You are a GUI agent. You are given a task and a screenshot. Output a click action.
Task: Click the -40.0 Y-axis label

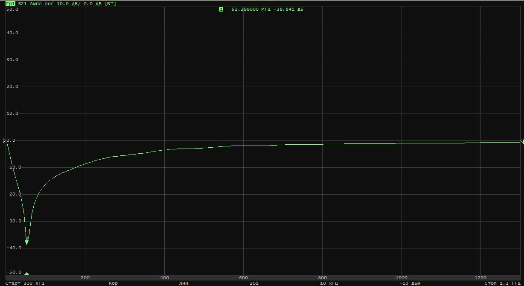(x=13, y=248)
